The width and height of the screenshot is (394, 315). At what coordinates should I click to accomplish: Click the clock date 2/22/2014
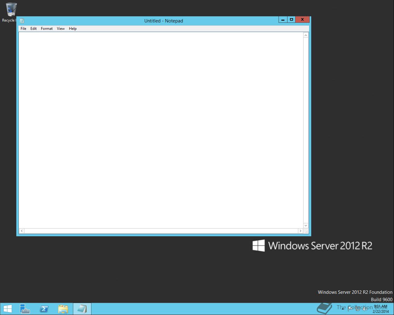(x=381, y=311)
